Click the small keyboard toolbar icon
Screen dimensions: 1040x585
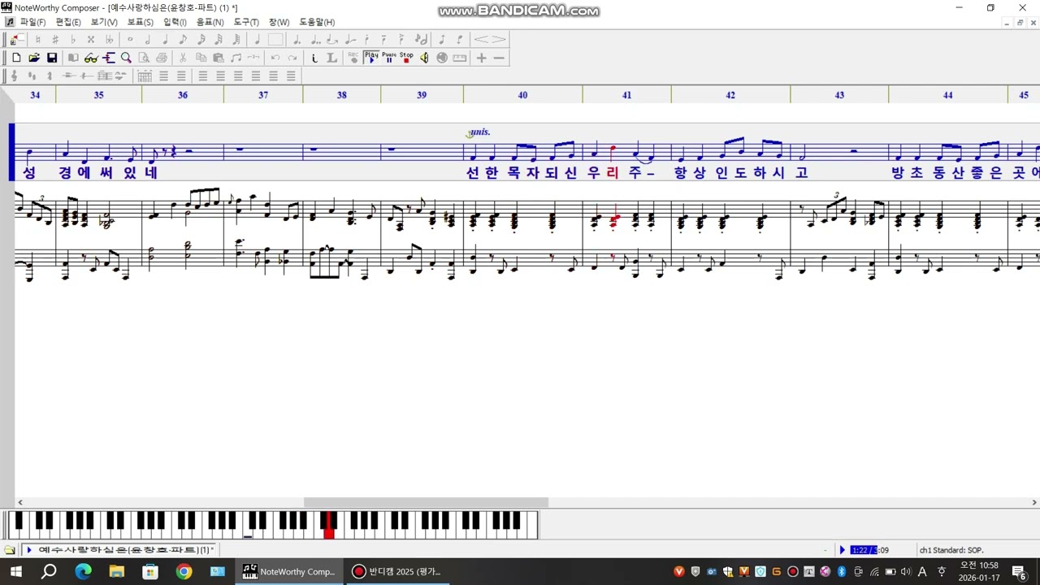(460, 58)
